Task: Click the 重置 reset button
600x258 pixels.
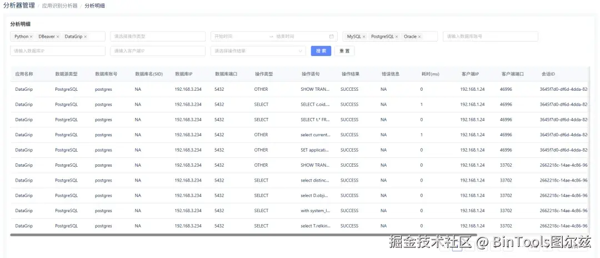Action: pos(344,51)
